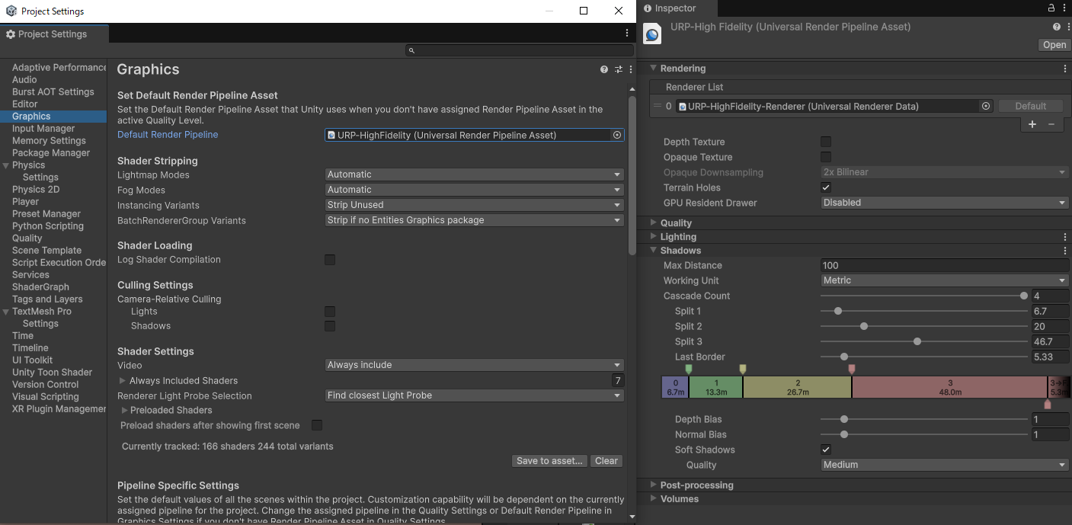Collapse the Rendering section

(x=654, y=69)
